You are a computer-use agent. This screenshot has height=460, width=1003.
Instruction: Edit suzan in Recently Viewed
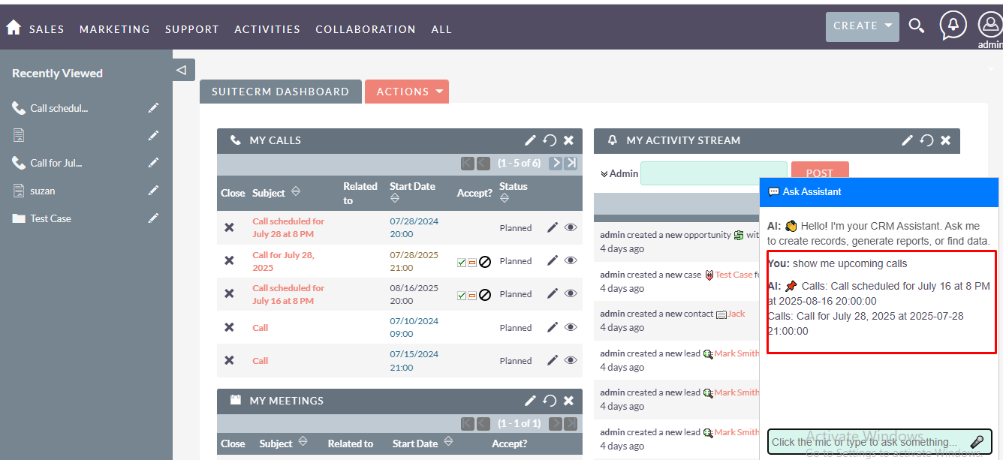pyautogui.click(x=153, y=191)
